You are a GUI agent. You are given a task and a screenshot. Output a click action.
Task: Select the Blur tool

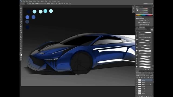click(21, 35)
